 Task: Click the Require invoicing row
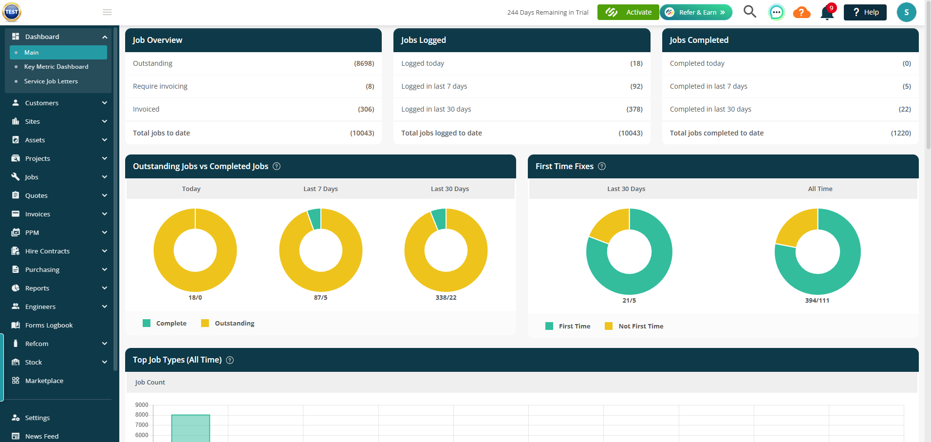click(253, 86)
